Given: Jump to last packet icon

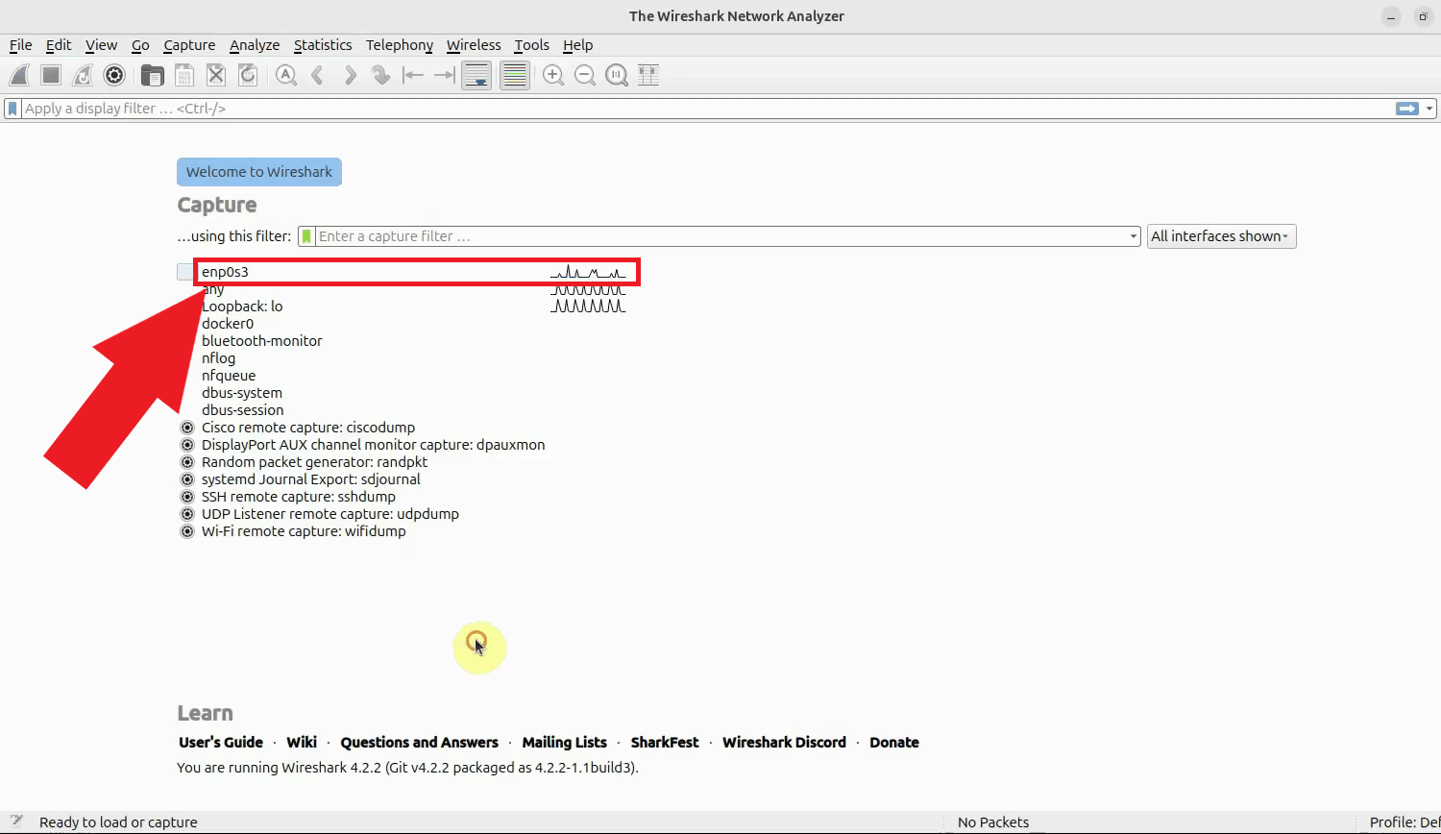Looking at the screenshot, I should (444, 75).
